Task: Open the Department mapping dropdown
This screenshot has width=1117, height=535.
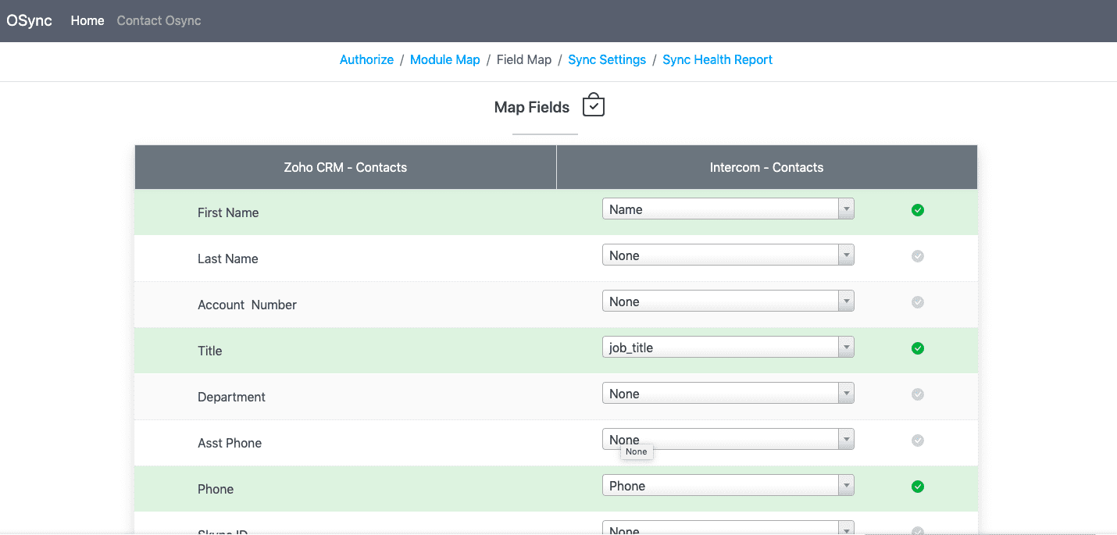Action: [728, 394]
